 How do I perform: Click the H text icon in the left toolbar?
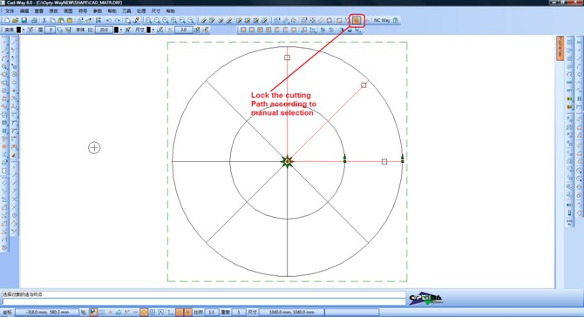(4, 131)
